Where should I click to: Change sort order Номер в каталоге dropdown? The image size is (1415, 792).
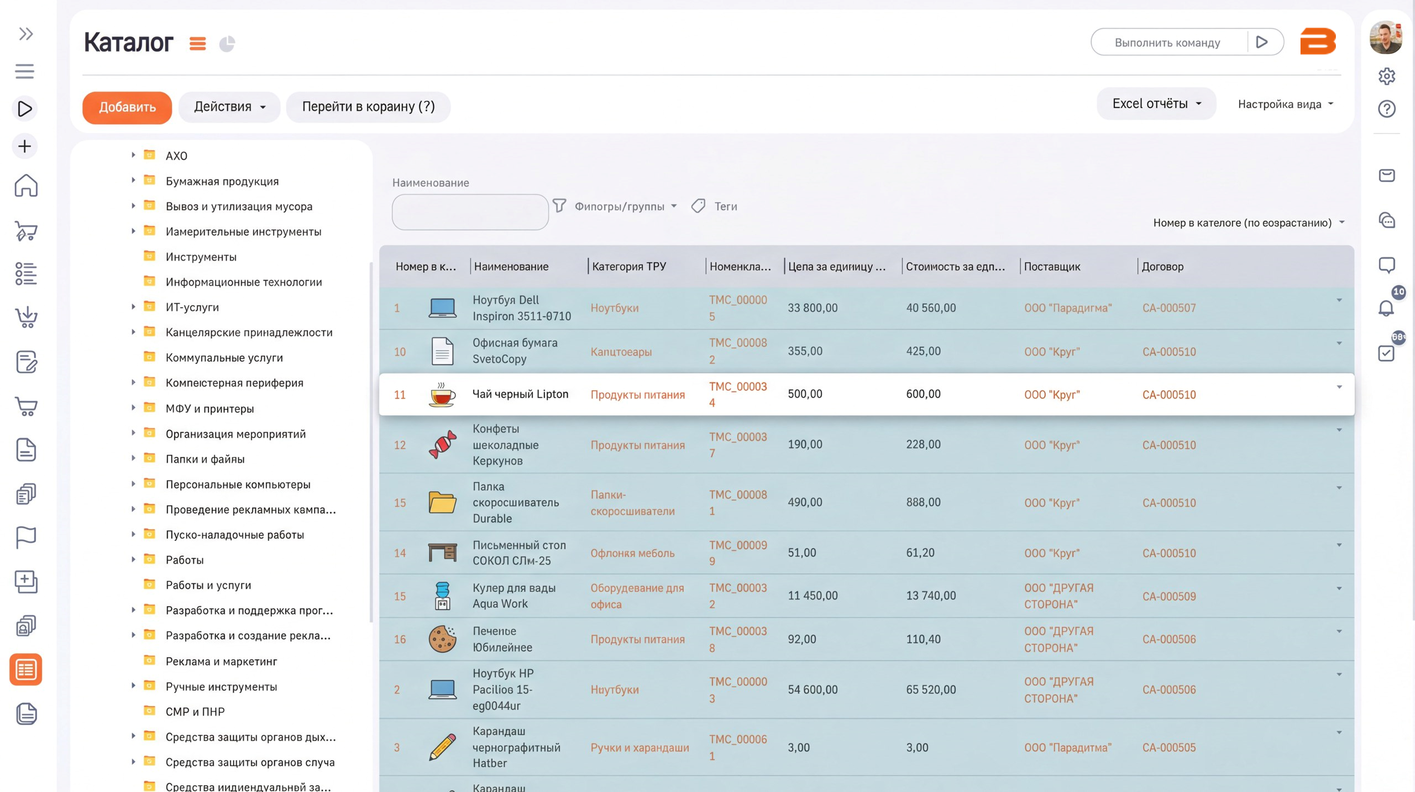point(1248,223)
